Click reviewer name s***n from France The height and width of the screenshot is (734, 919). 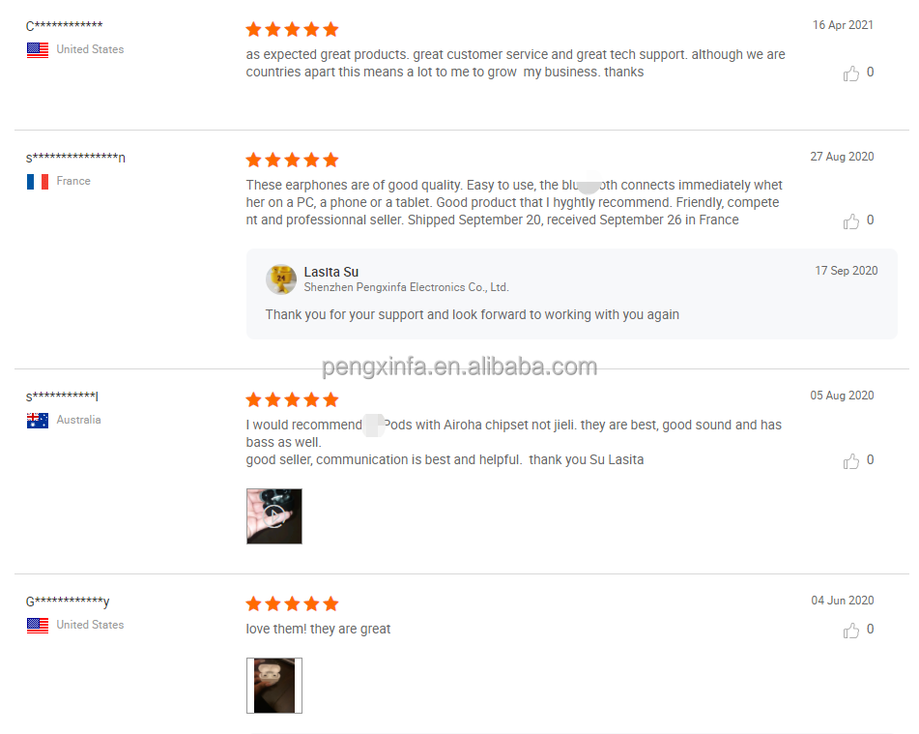click(75, 158)
